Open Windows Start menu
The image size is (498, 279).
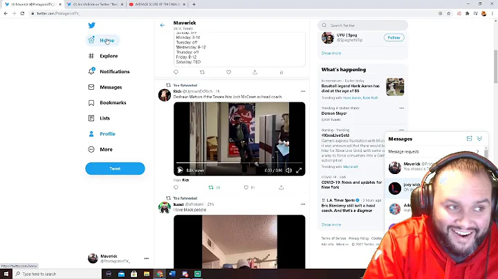click(6, 273)
